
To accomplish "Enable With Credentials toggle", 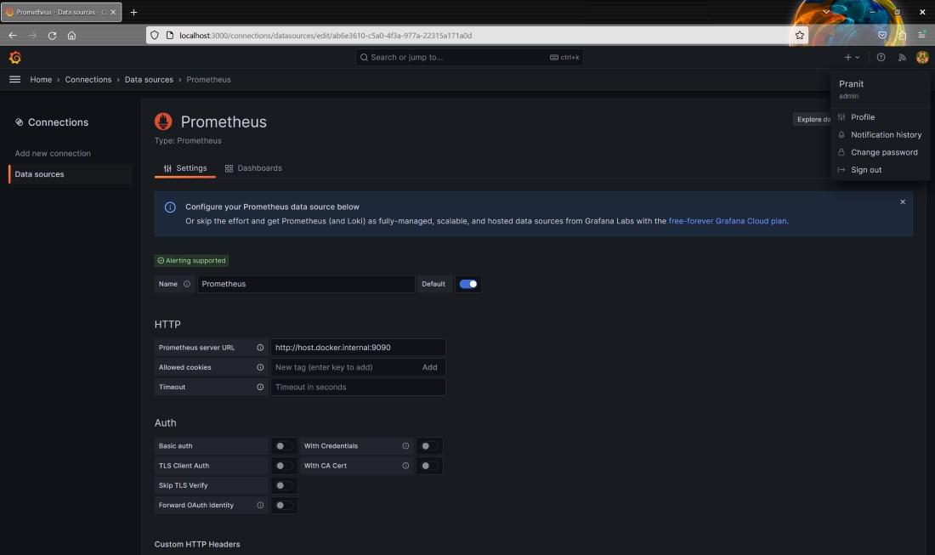I will point(429,446).
